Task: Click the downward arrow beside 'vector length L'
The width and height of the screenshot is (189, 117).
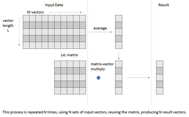Action: 19,31
